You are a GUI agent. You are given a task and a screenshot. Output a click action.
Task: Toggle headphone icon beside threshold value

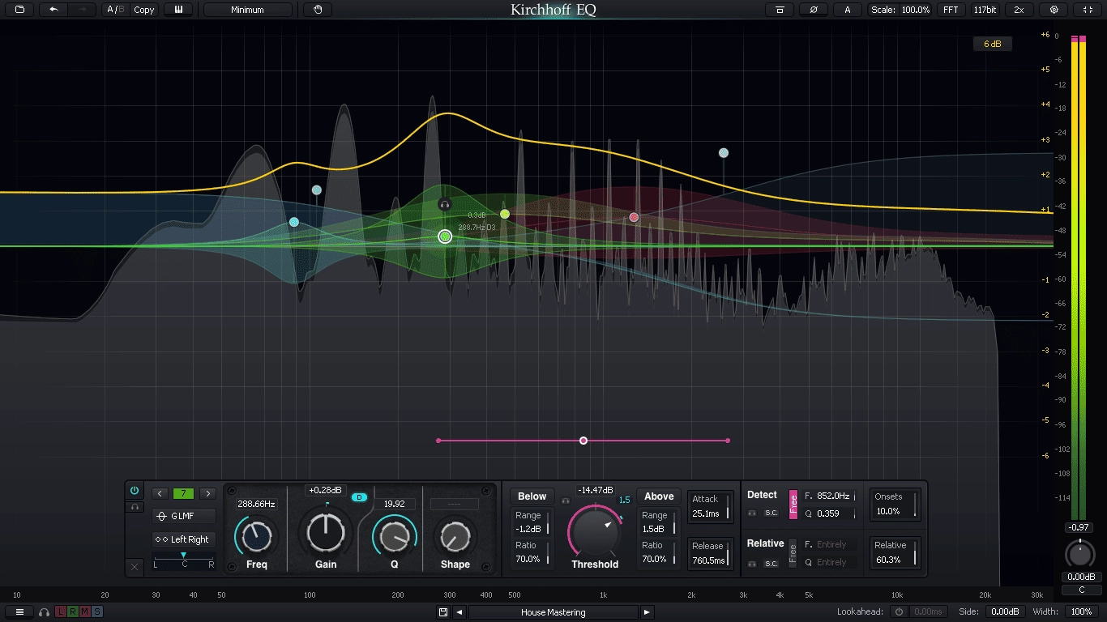[566, 501]
